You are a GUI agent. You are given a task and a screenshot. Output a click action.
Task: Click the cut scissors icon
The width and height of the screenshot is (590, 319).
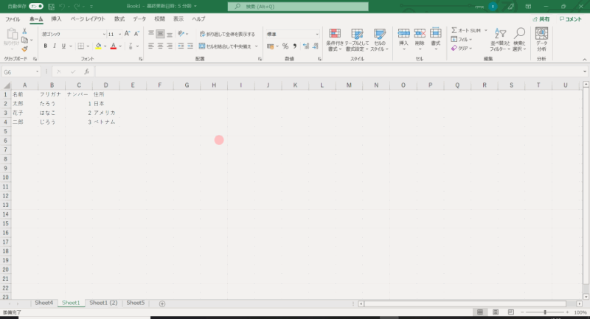point(25,31)
